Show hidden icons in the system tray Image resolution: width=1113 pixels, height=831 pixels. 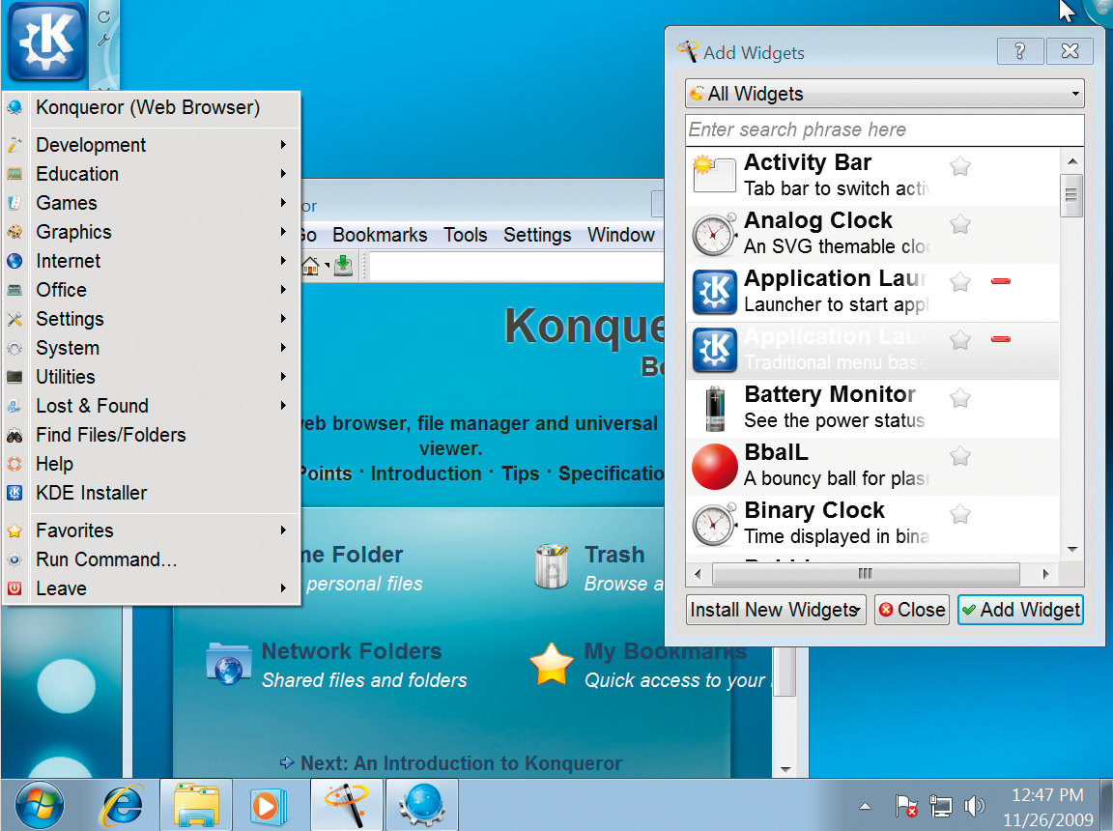[865, 806]
